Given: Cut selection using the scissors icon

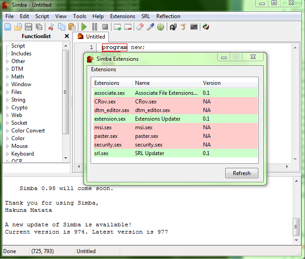Looking at the screenshot, I should pyautogui.click(x=51, y=27).
